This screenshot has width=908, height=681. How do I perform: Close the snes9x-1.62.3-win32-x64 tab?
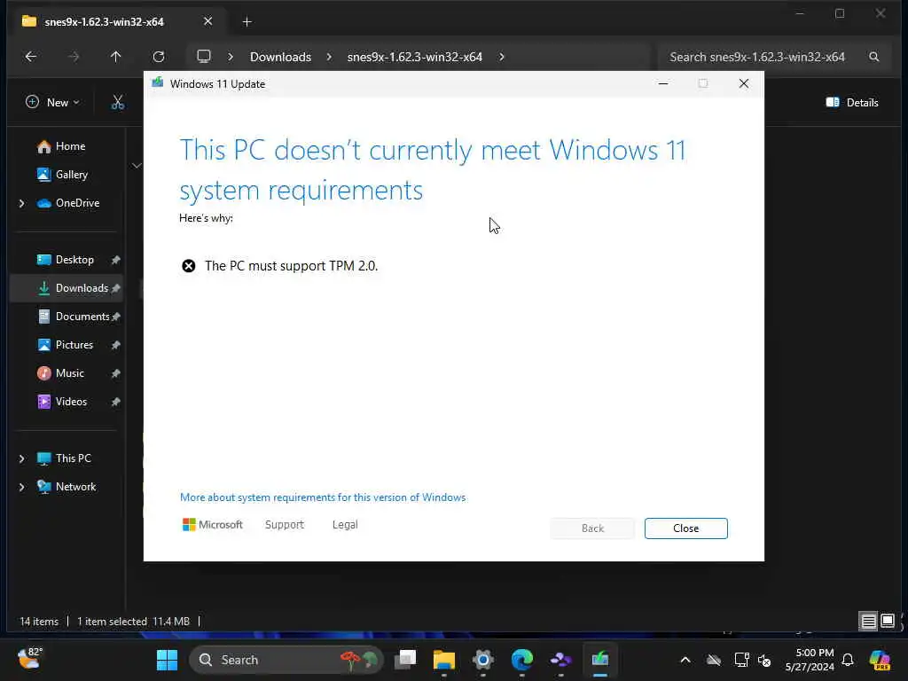click(207, 21)
